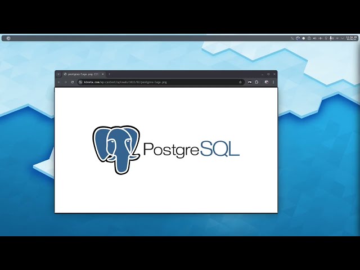Maximize the browser window

268,74
